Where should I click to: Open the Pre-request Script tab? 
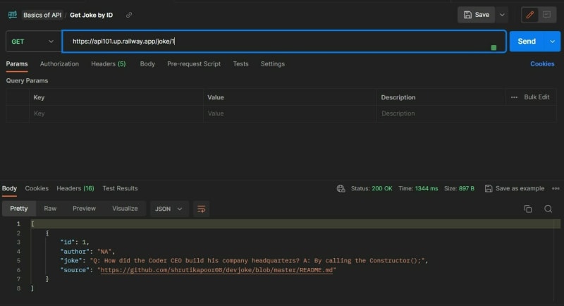point(194,64)
